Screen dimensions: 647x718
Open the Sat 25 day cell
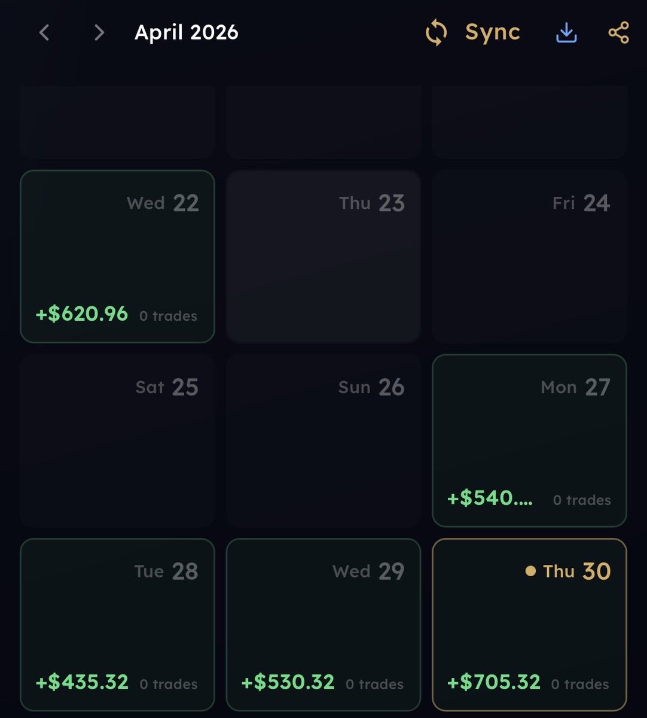117,440
